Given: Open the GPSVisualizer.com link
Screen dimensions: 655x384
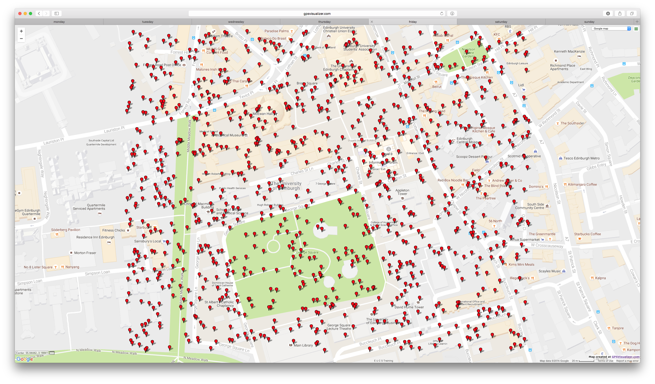Looking at the screenshot, I should pos(626,357).
